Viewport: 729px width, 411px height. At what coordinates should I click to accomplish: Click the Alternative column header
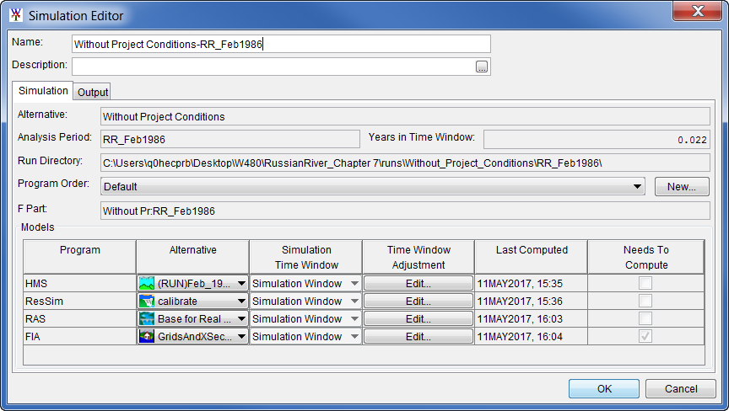tap(193, 257)
